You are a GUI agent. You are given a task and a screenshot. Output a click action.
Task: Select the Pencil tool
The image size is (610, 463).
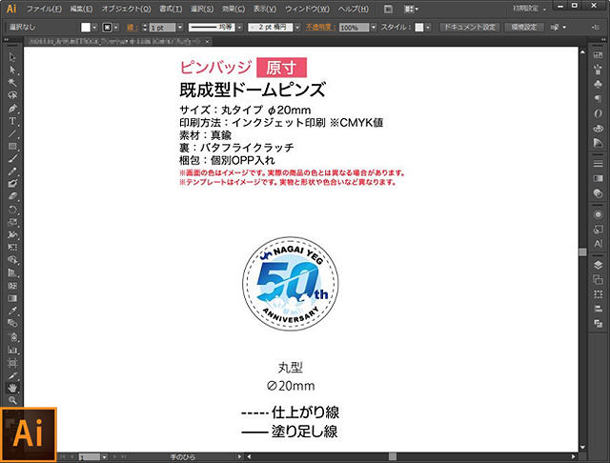[12, 171]
